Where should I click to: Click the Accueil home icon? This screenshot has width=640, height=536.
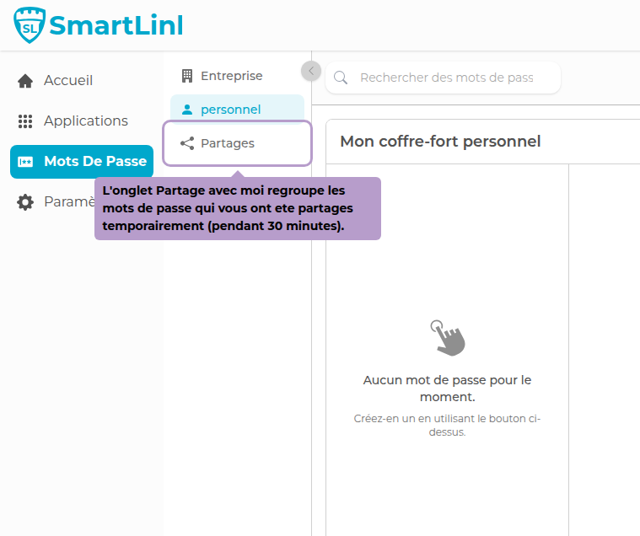pyautogui.click(x=25, y=81)
